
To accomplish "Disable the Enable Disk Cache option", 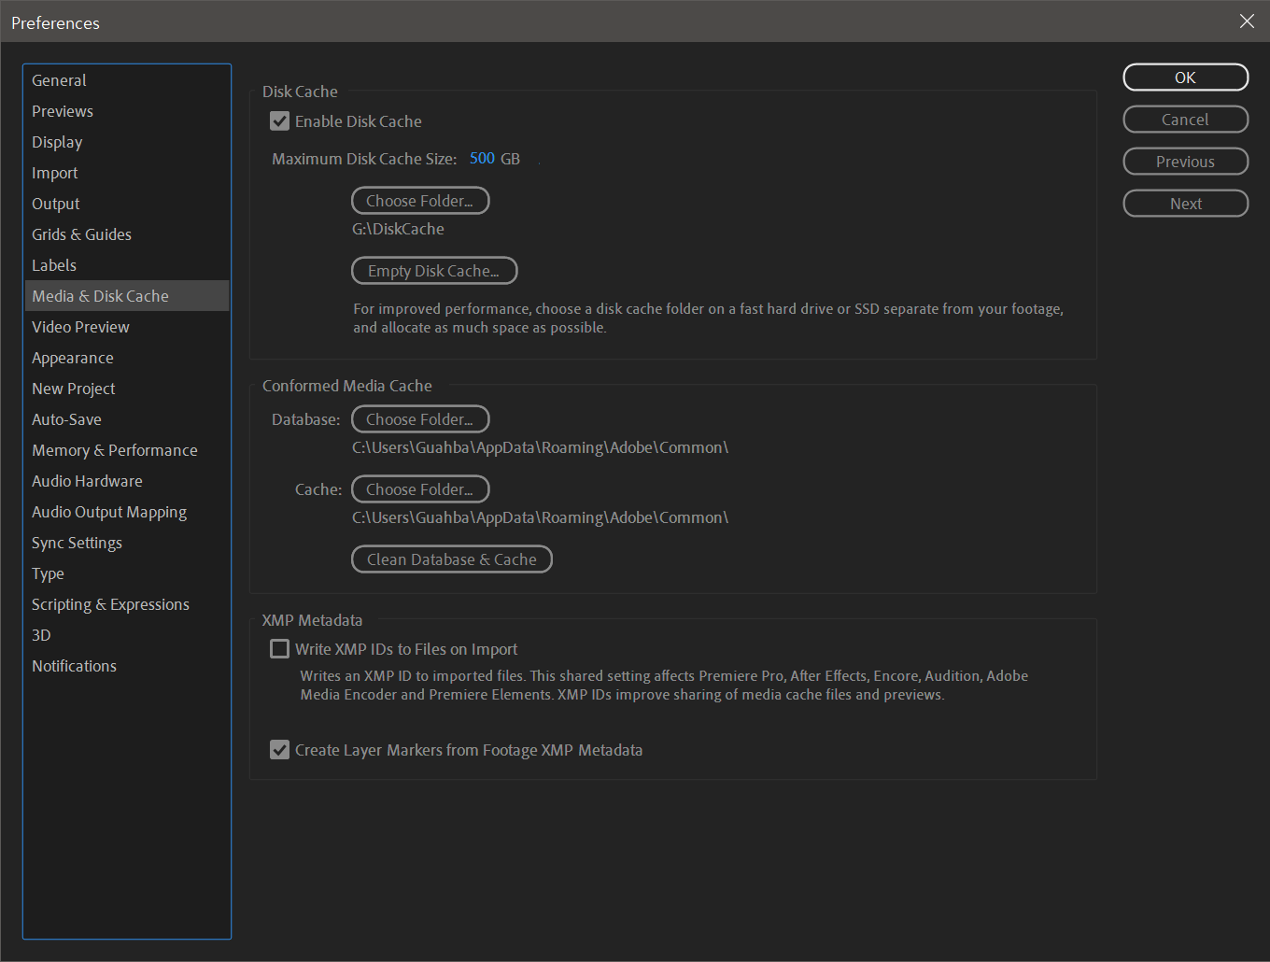I will pyautogui.click(x=279, y=120).
